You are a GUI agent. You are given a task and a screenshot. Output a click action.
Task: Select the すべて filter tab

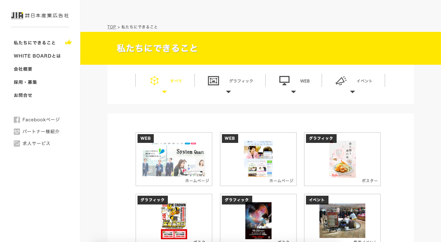click(x=176, y=81)
